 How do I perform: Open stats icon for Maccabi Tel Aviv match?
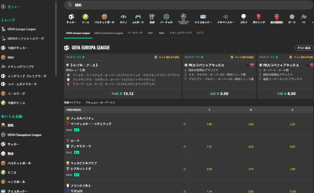point(184,169)
